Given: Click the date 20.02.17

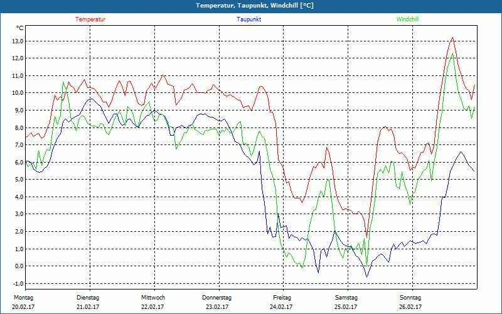Looking at the screenshot, I should (x=23, y=307).
